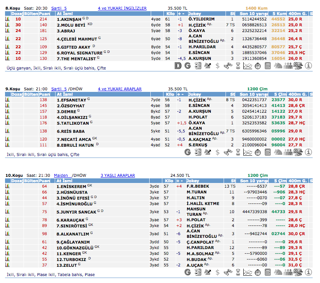Click the D icon in race 8 toolbar

tap(178, 66)
